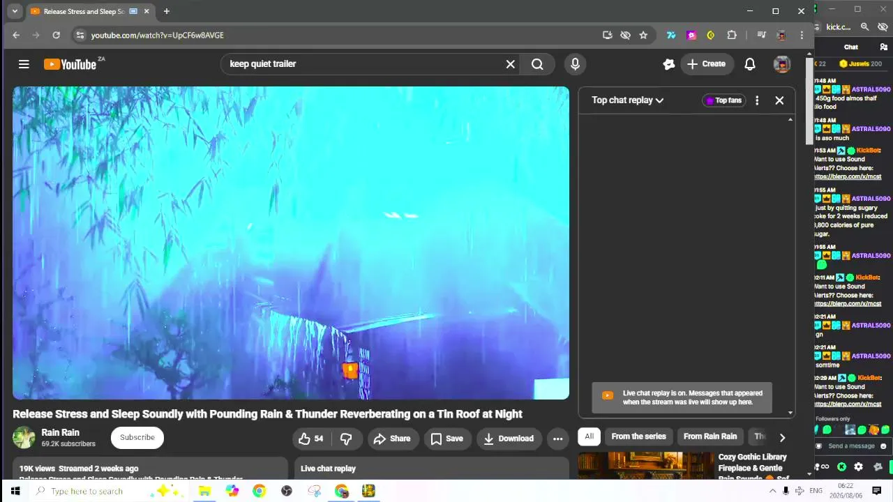This screenshot has width=893, height=502.
Task: Open the Rain Rain channel avatar
Action: [x=24, y=438]
